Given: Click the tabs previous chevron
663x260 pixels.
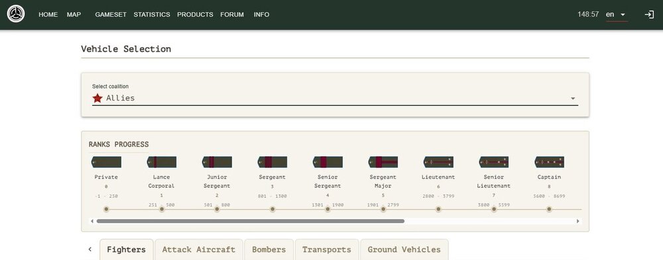Looking at the screenshot, I should pyautogui.click(x=90, y=249).
